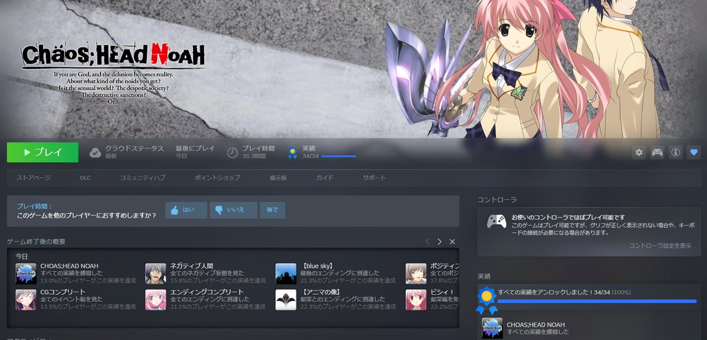Image resolution: width=707 pixels, height=340 pixels.
Task: Open the ガイド tab
Action: coord(325,177)
